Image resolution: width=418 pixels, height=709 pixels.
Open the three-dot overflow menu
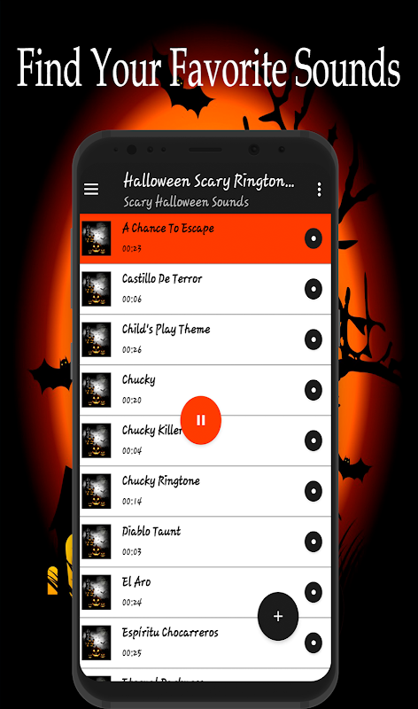coord(319,190)
